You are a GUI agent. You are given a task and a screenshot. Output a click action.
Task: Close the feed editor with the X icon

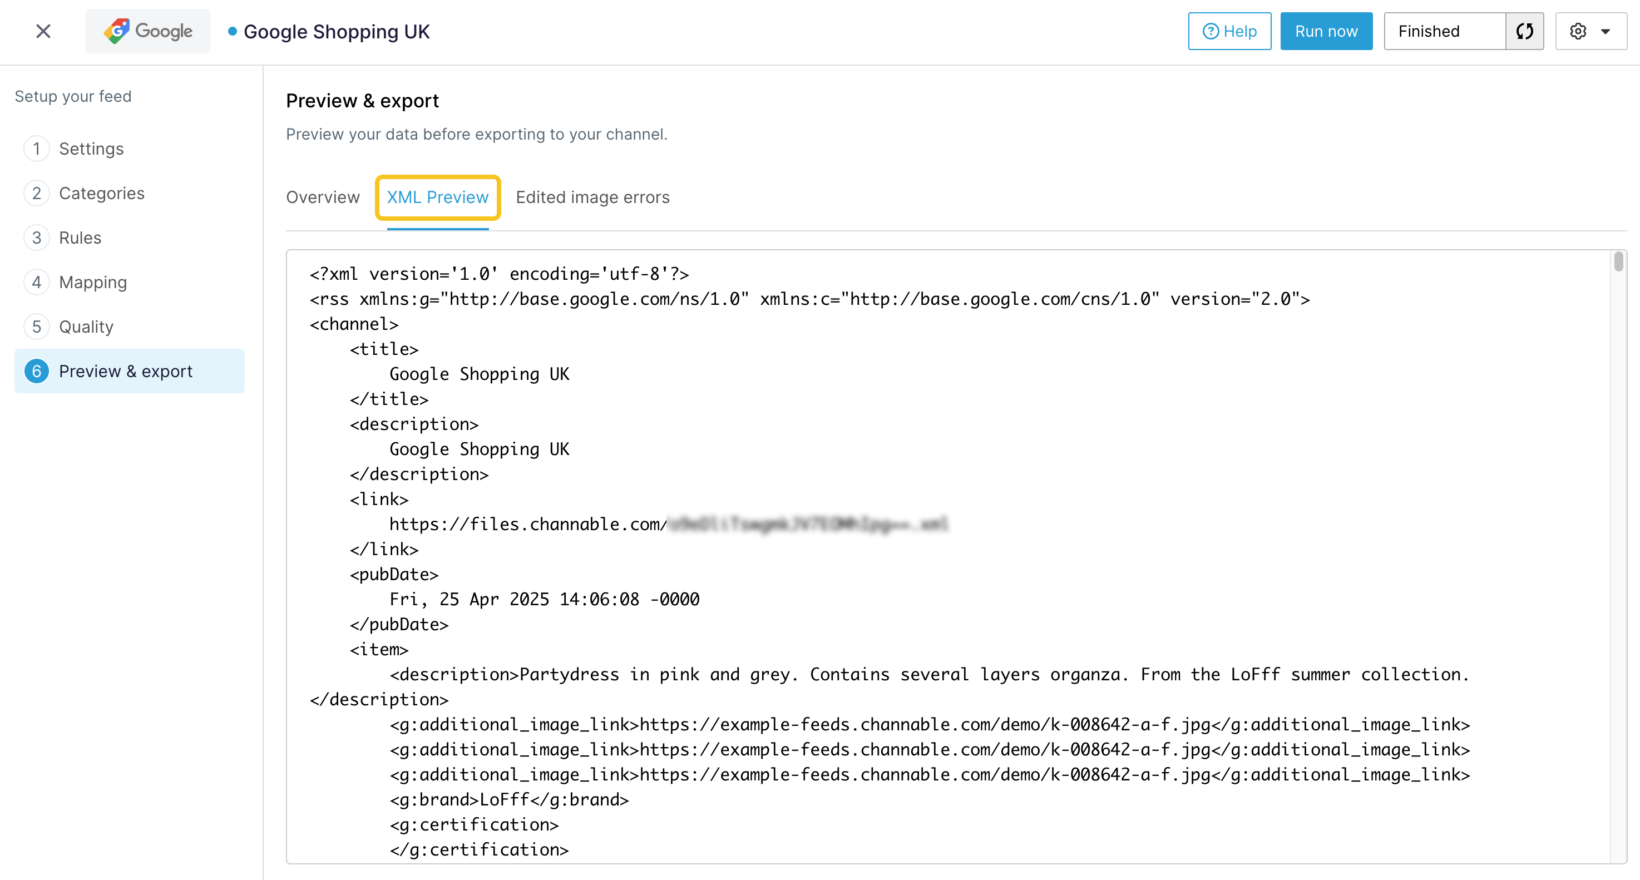click(43, 31)
